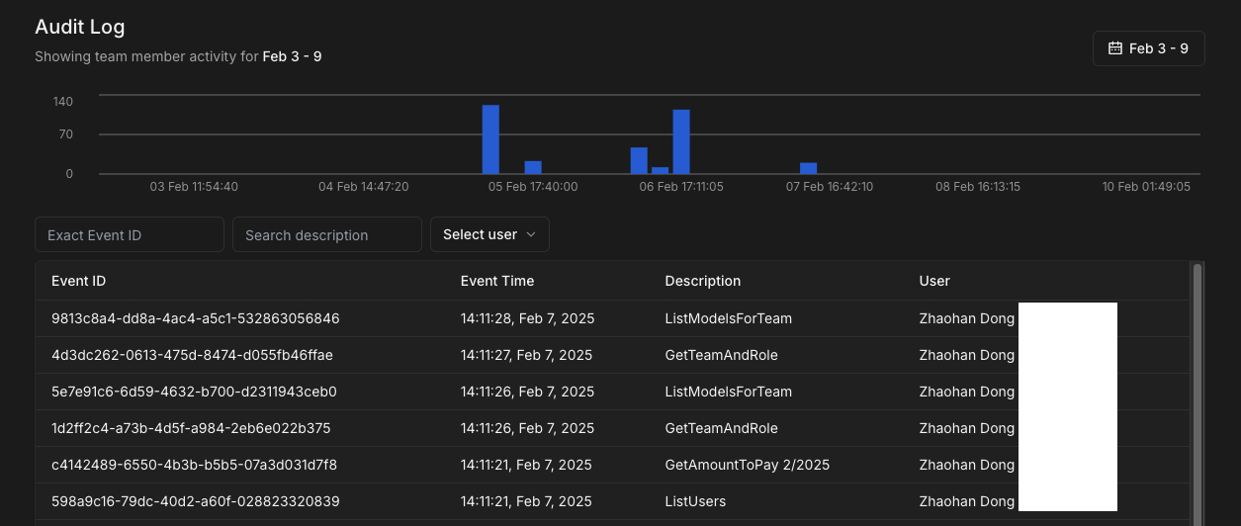
Task: Click the tallest bar on 05 Feb
Action: click(x=490, y=139)
